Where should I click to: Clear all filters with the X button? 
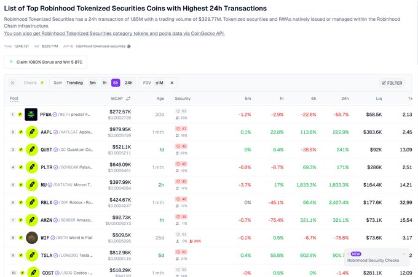tap(12, 83)
